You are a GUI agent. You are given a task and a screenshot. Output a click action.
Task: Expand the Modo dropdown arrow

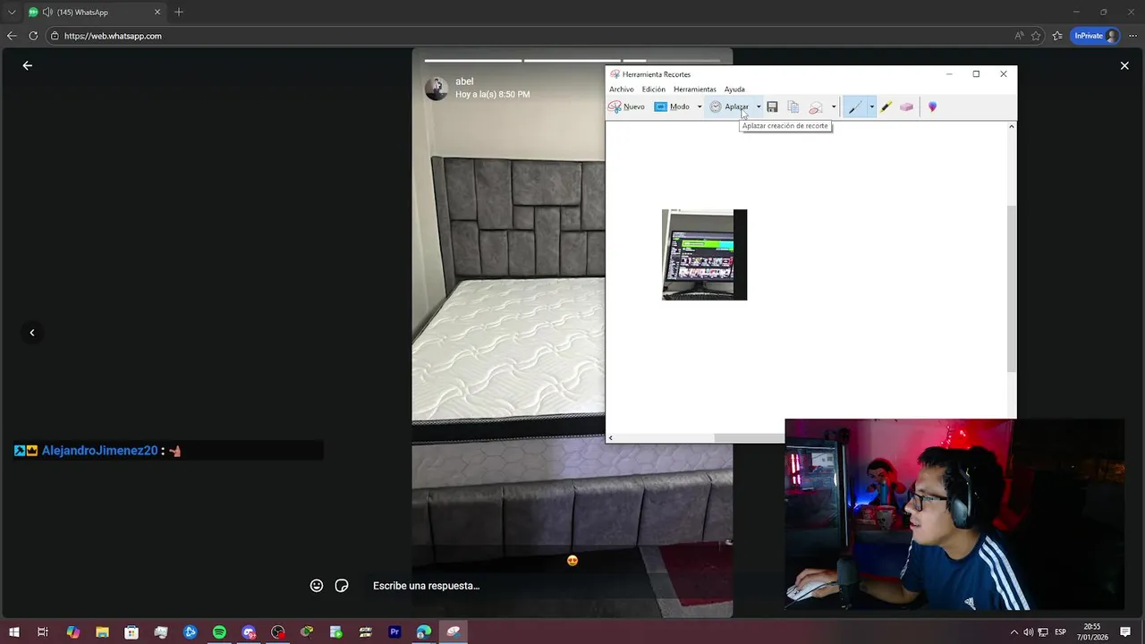click(x=700, y=106)
